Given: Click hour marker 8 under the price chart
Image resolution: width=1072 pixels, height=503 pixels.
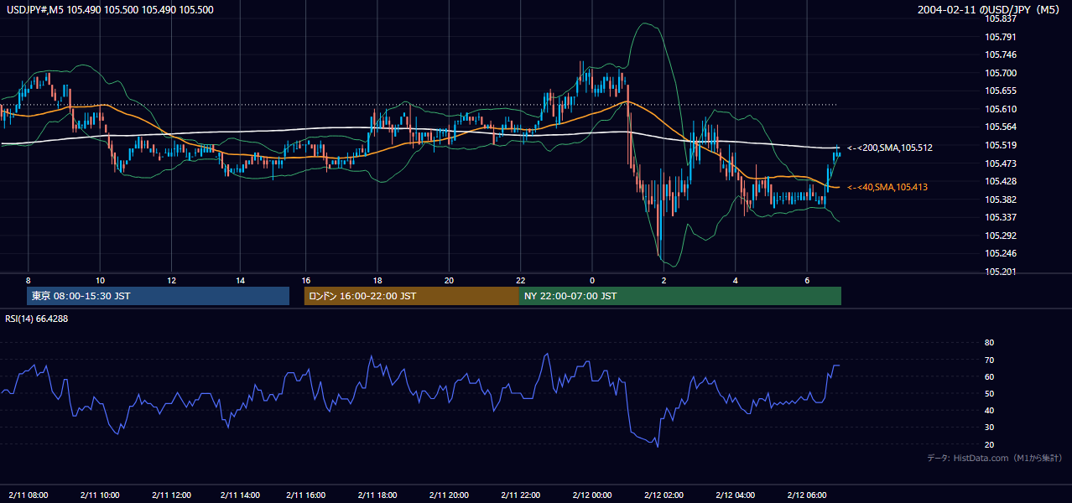Looking at the screenshot, I should coord(28,280).
